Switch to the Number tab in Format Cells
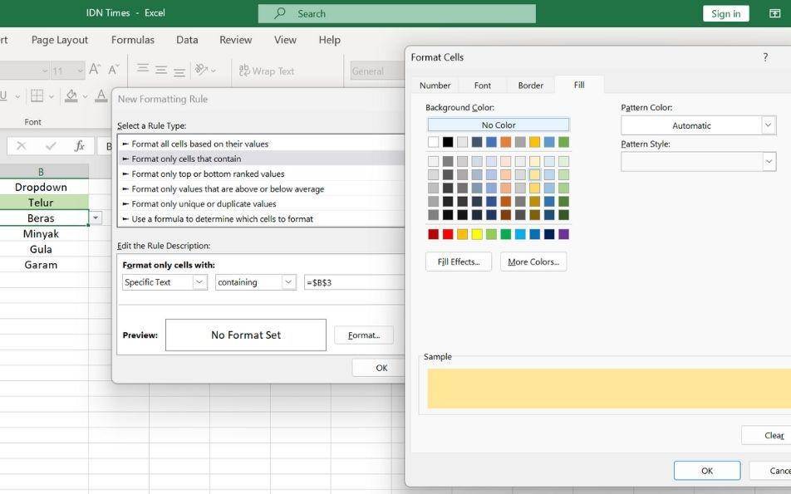This screenshot has width=791, height=494. [435, 86]
